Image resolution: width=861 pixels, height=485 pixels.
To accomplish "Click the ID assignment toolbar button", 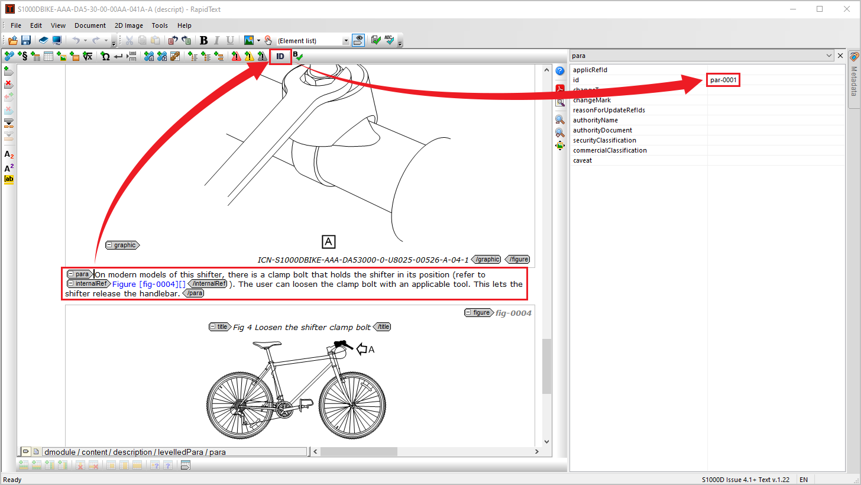I will tap(280, 57).
